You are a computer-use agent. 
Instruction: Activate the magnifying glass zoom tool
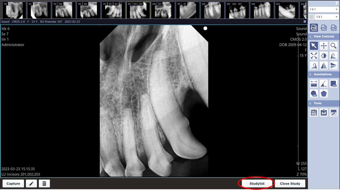coord(333,46)
